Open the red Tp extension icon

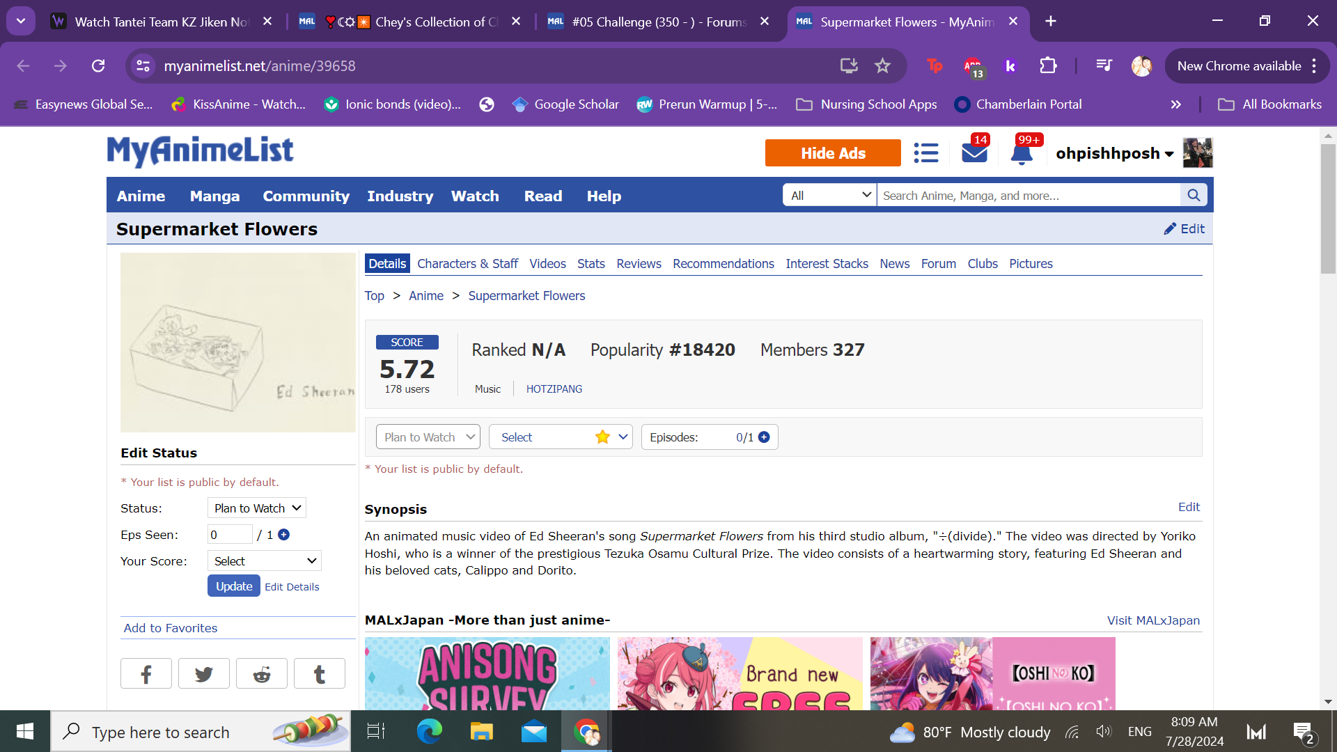[x=935, y=66]
